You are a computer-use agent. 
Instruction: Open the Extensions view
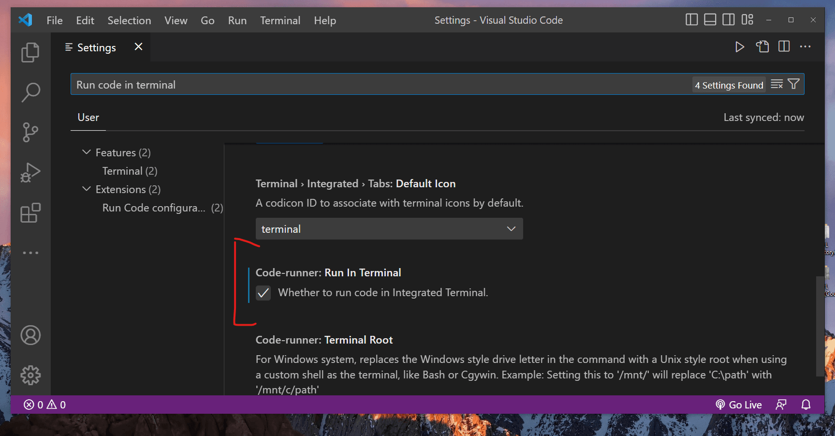pos(30,212)
